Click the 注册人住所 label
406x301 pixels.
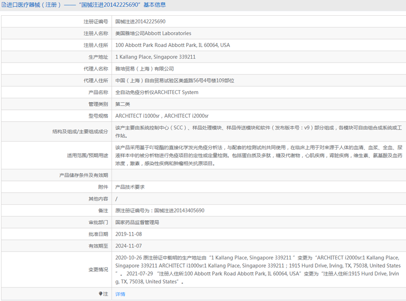tap(96, 45)
